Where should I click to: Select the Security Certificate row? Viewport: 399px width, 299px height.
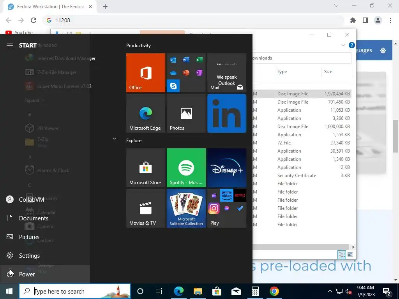point(302,176)
